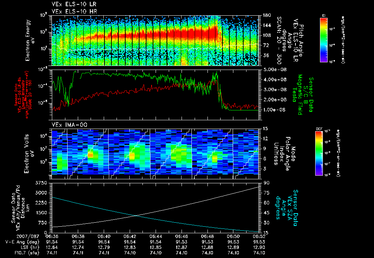Click the LST value '12.90'

coord(259,247)
